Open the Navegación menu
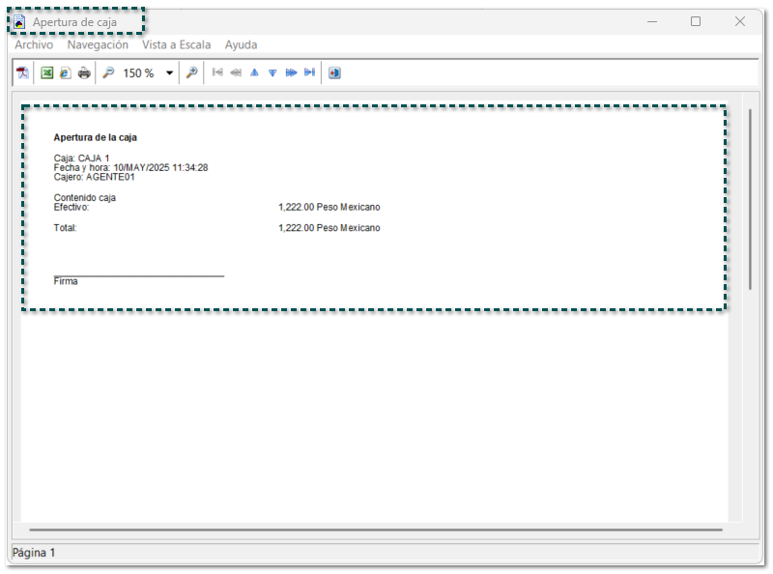Screen dimensions: 773x574 [x=98, y=44]
